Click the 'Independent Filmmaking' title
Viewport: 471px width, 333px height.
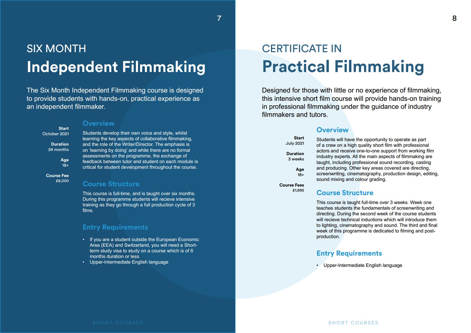(116, 67)
